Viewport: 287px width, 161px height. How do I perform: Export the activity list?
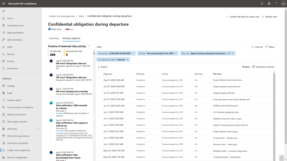coord(103,67)
